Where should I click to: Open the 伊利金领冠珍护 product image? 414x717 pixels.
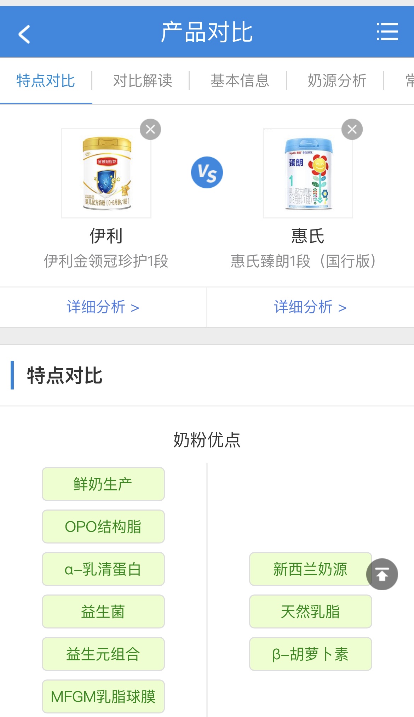[107, 173]
